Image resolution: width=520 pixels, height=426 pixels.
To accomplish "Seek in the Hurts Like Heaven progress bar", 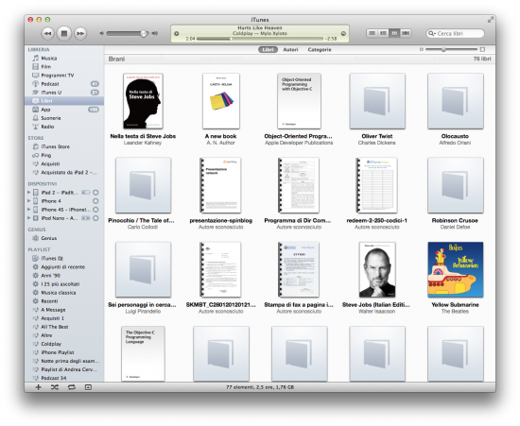I will pos(260,39).
